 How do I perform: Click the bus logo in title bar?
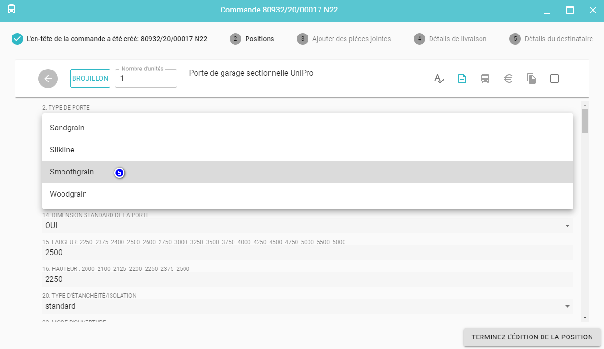coord(12,10)
